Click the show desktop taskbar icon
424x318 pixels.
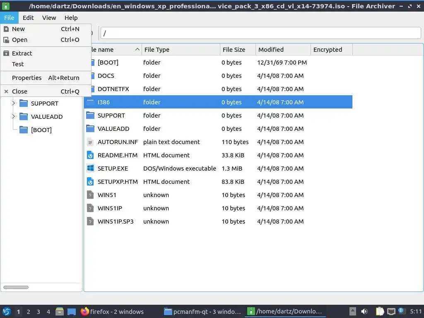(72, 311)
